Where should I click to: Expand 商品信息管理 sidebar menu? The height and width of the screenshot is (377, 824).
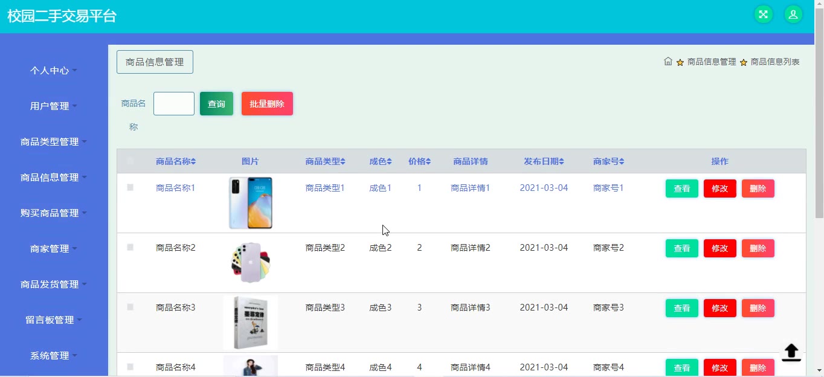[54, 177]
